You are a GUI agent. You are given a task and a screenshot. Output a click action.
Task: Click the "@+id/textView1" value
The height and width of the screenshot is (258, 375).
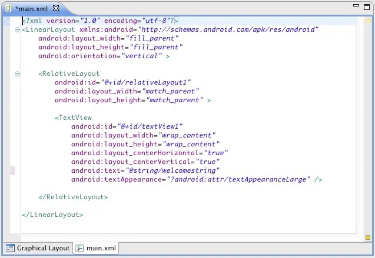(x=150, y=126)
